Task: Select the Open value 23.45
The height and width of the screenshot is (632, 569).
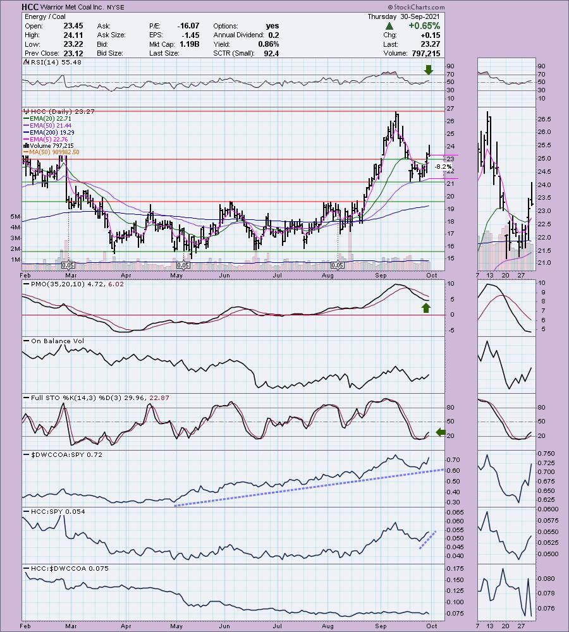Action: pos(73,26)
